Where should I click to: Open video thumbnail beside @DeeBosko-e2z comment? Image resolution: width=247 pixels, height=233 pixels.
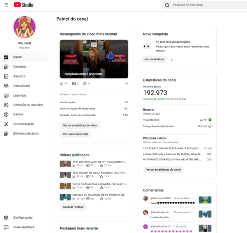[x=205, y=214]
